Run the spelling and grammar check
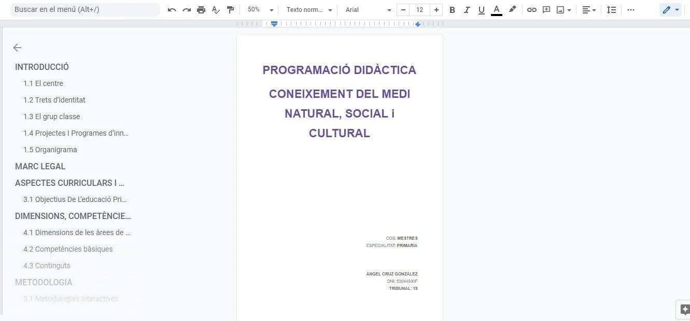 point(216,10)
